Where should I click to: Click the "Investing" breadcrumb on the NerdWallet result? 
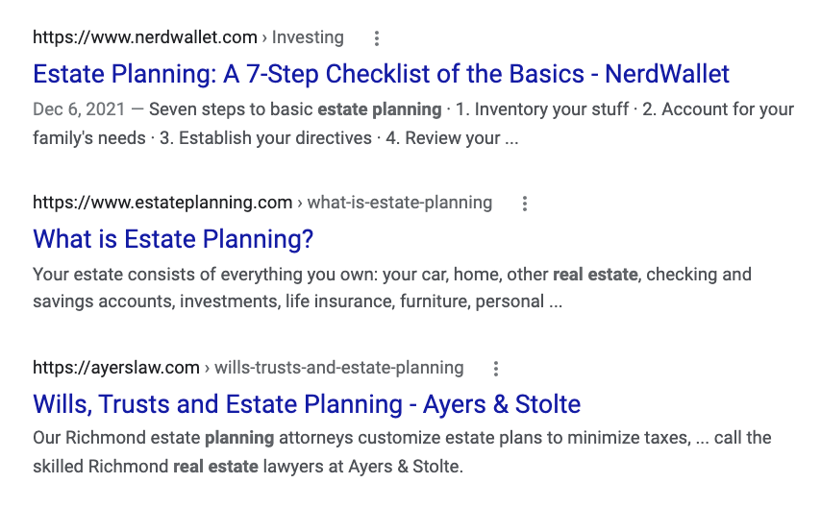pyautogui.click(x=308, y=38)
